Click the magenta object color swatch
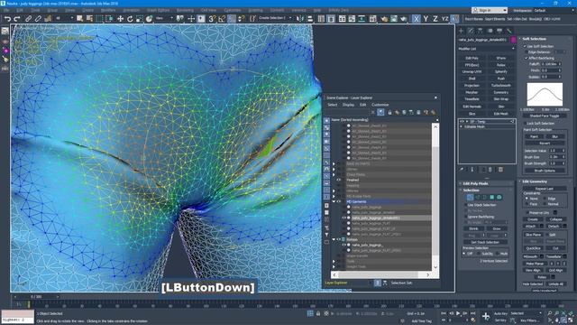This screenshot has width=577, height=325. [513, 40]
